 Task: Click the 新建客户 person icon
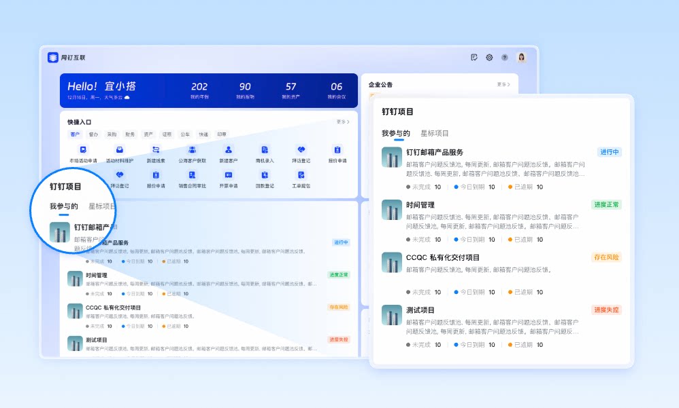(x=228, y=150)
